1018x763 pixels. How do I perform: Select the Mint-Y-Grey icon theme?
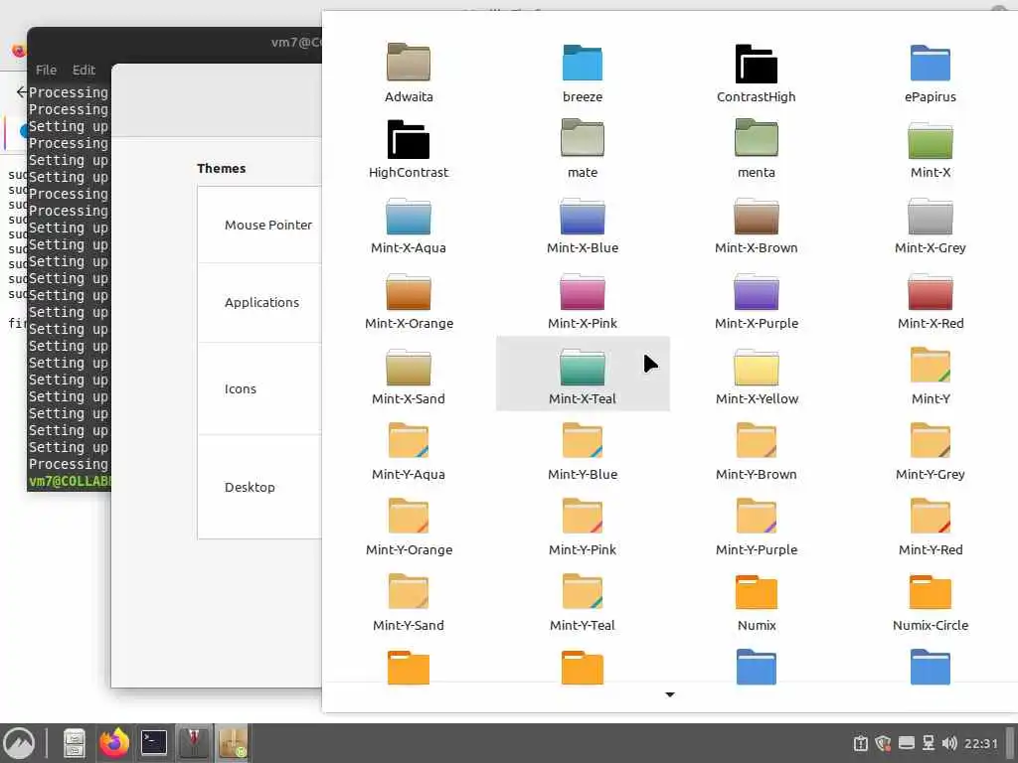click(x=931, y=450)
